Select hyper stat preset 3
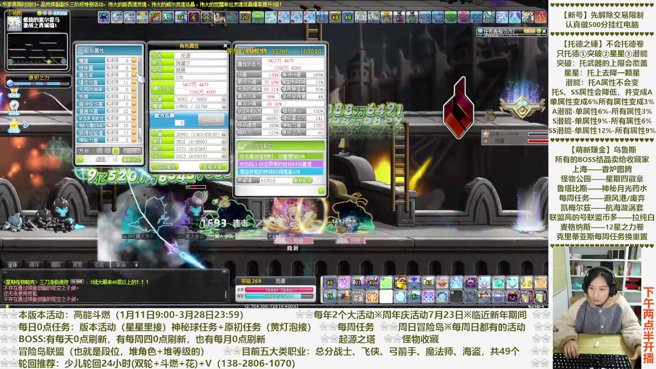The image size is (656, 369). click(x=116, y=151)
